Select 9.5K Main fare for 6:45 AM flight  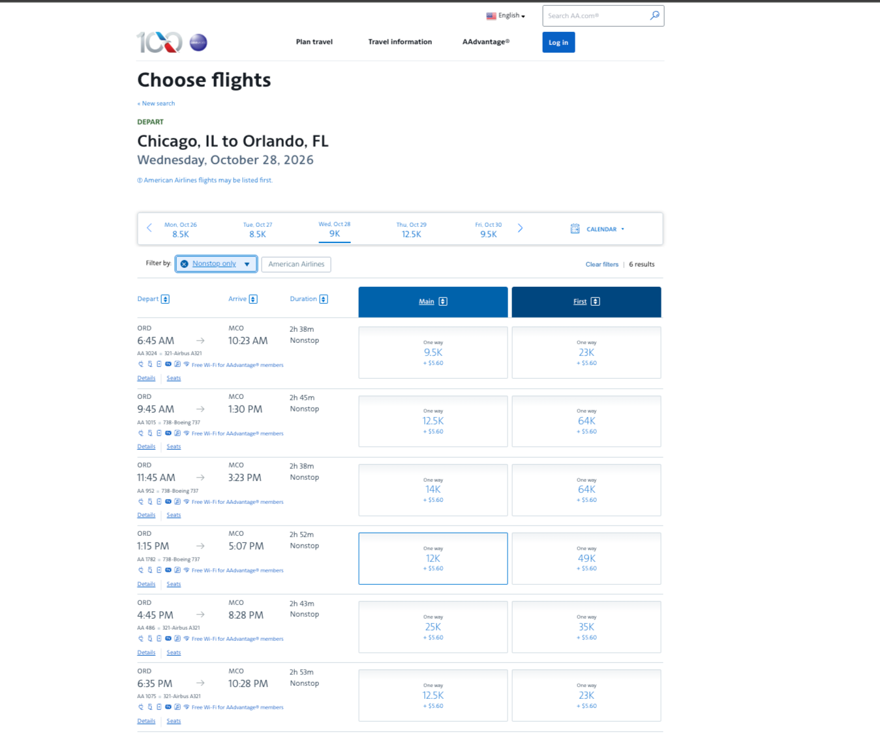[433, 353]
